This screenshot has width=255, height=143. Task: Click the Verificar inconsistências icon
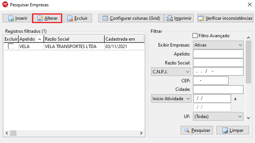point(201,18)
